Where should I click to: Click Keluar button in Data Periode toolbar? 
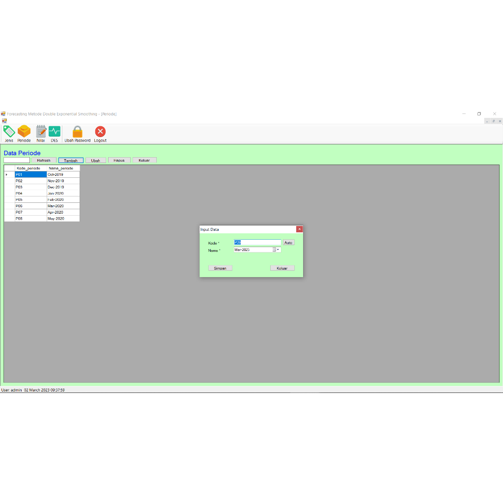(x=144, y=160)
